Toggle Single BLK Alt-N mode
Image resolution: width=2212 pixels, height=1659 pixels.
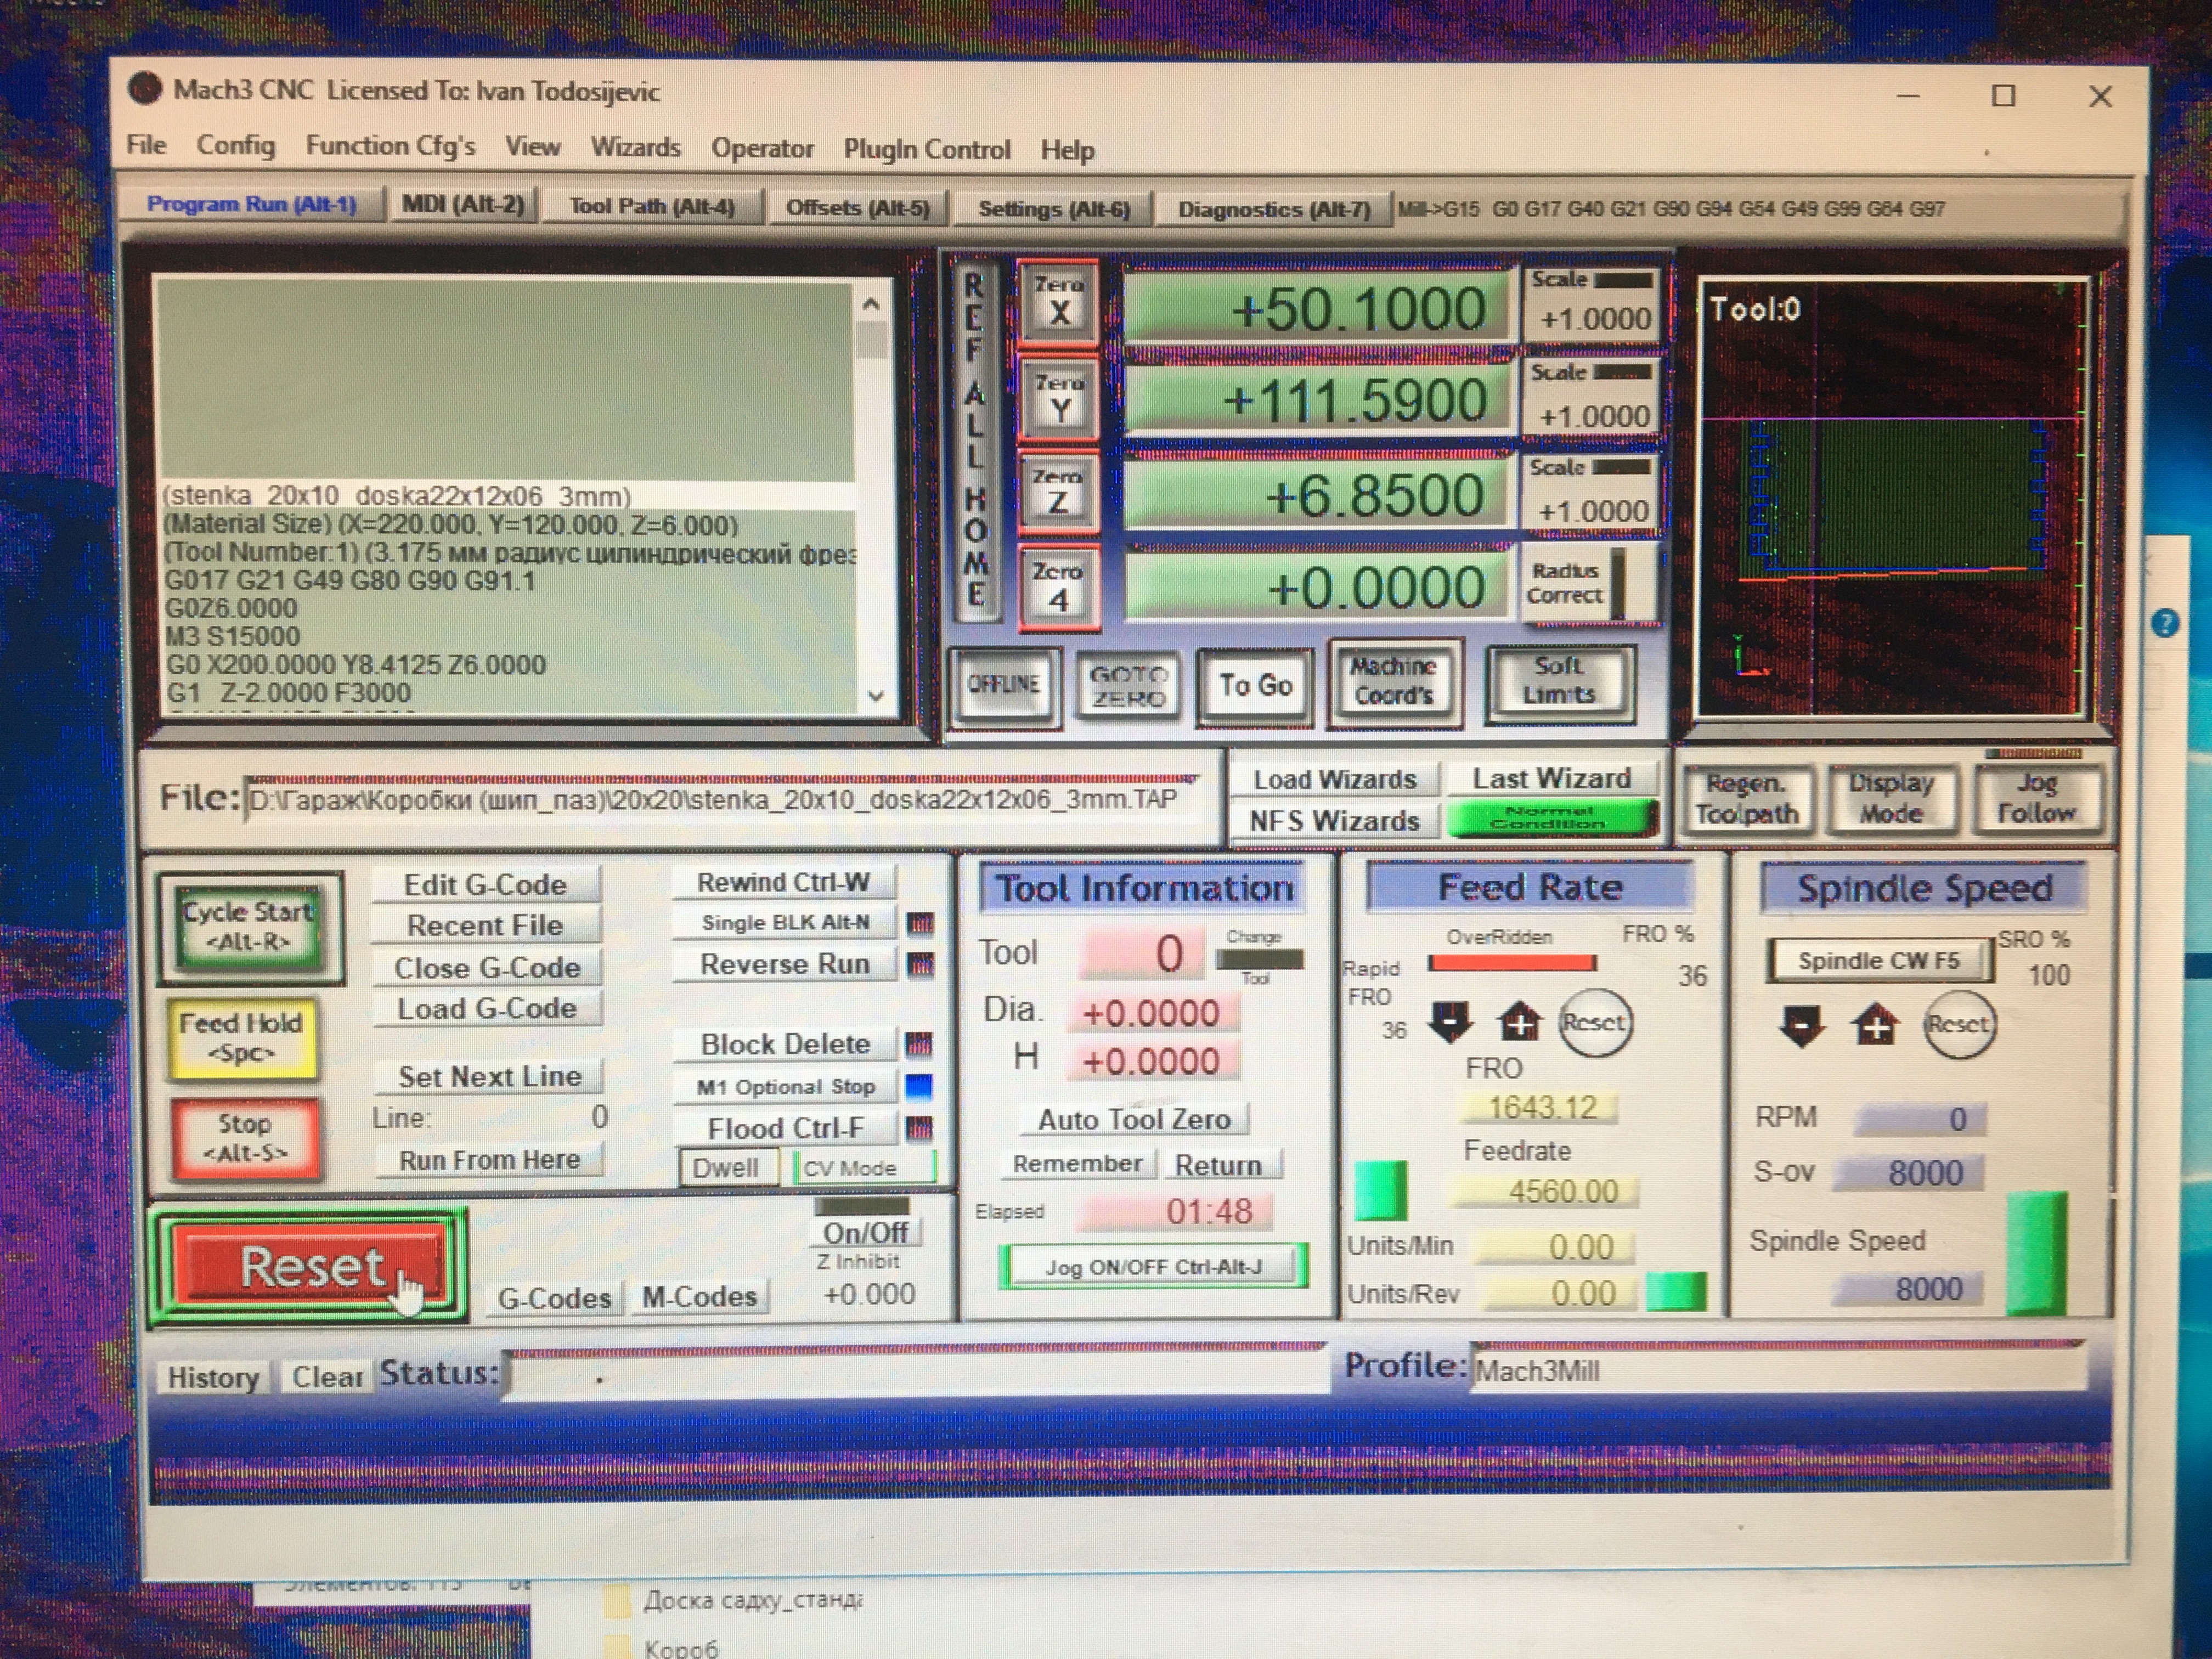785,922
